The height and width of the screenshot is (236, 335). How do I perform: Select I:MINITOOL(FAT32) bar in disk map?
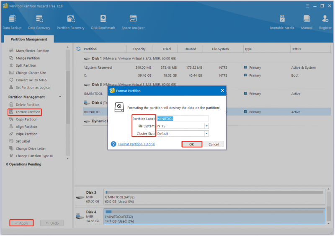pyautogui.click(x=214, y=216)
